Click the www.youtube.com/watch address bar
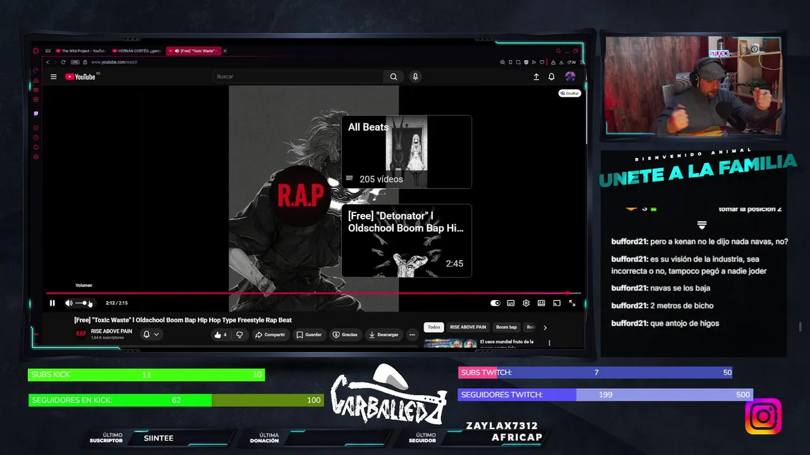The height and width of the screenshot is (455, 810). click(114, 62)
